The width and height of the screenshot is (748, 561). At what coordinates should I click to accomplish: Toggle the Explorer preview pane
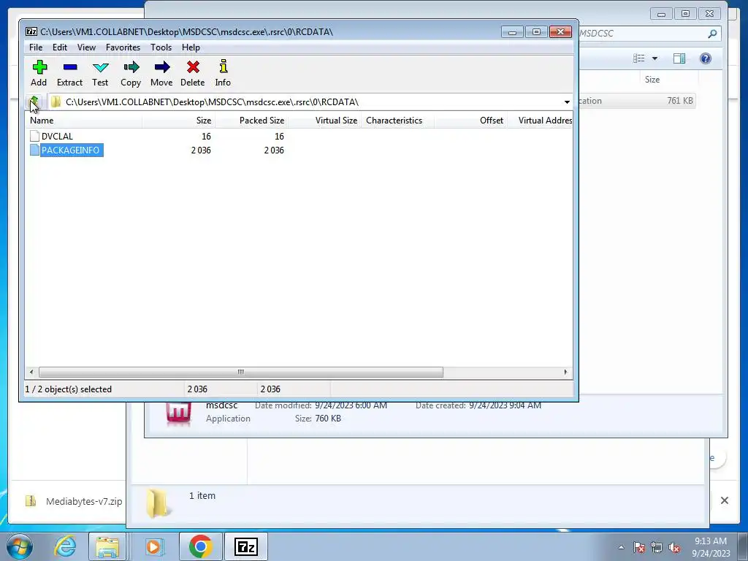(x=679, y=58)
